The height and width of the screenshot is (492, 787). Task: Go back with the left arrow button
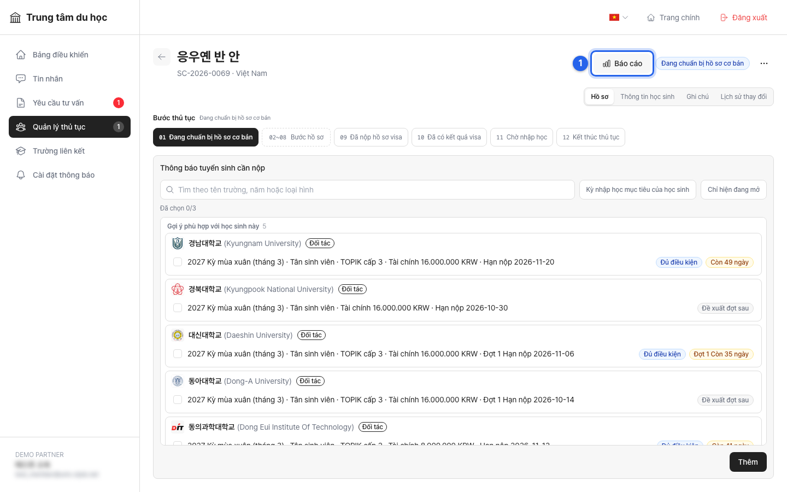click(x=162, y=57)
